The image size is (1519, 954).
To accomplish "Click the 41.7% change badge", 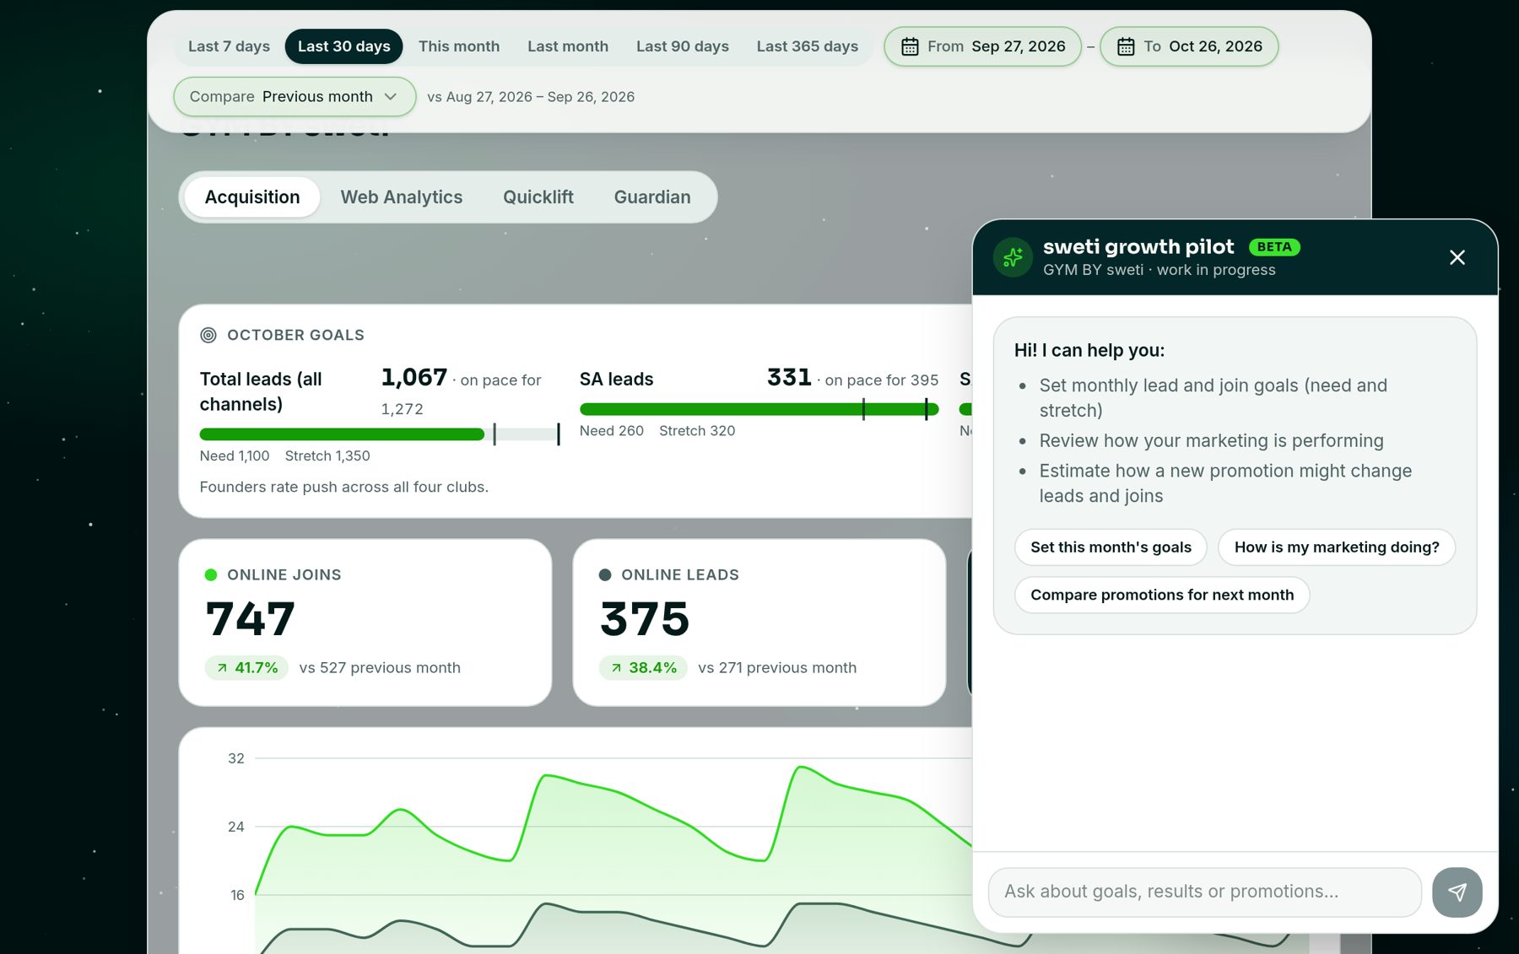I will point(246,668).
